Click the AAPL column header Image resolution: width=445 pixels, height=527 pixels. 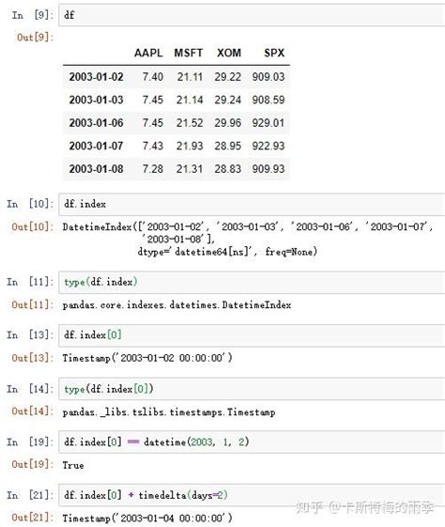coord(148,54)
